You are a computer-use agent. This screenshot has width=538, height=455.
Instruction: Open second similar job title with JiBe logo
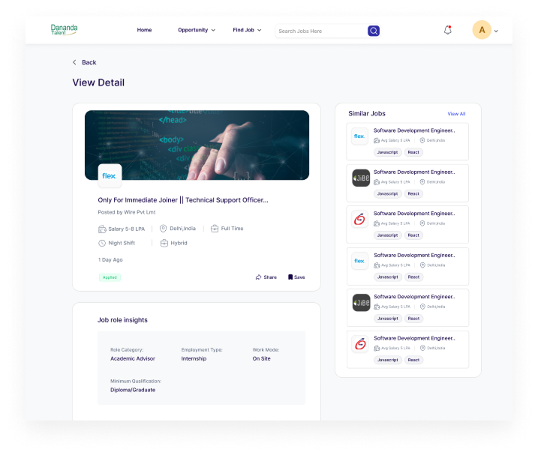pyautogui.click(x=414, y=172)
